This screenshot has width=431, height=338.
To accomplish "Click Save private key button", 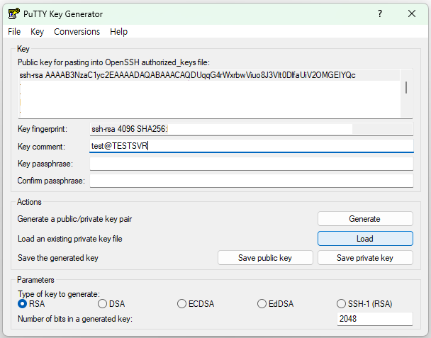I will pos(365,258).
